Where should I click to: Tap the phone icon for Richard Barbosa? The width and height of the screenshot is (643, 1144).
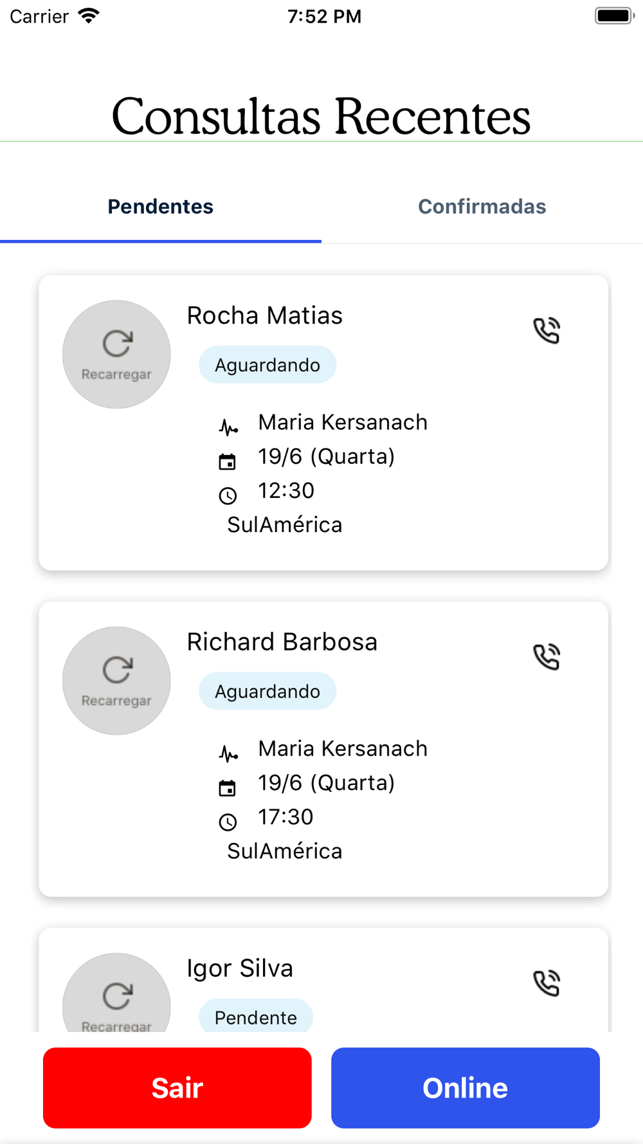547,657
